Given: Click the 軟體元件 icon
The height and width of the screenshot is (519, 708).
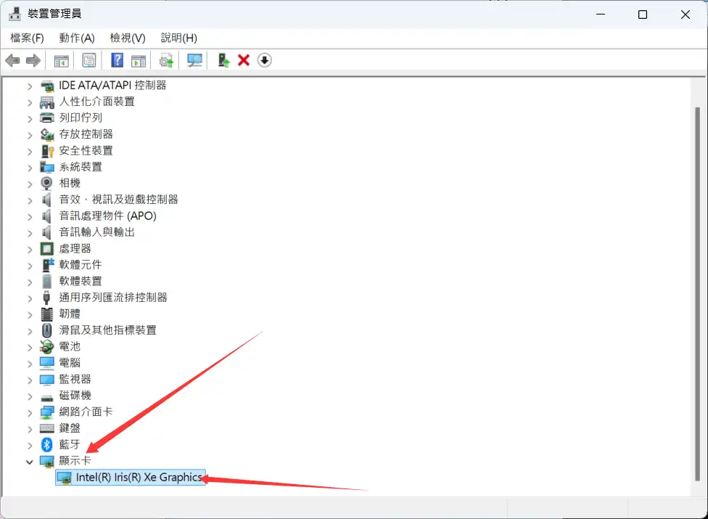Looking at the screenshot, I should tap(47, 265).
